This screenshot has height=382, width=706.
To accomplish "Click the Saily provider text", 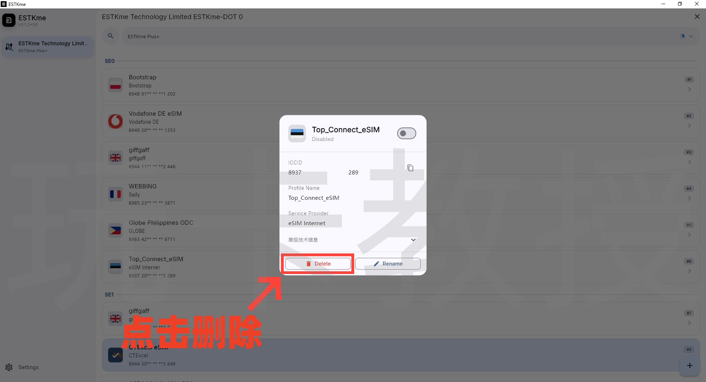I will [134, 195].
